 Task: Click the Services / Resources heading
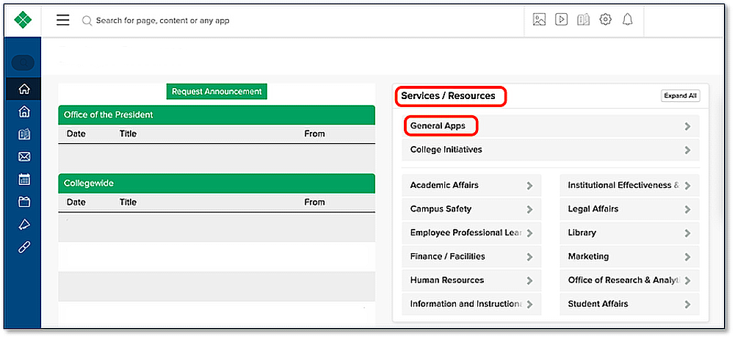pyautogui.click(x=448, y=96)
